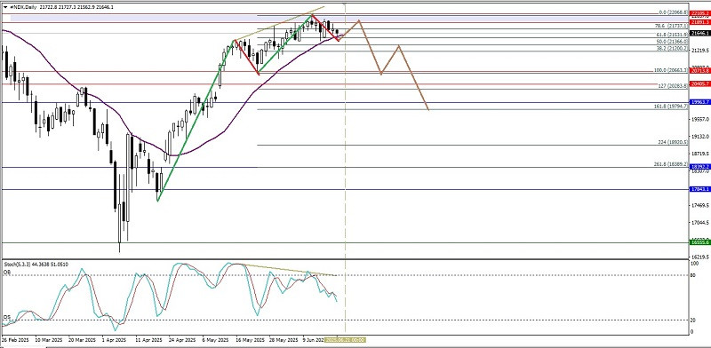Click the red 20713.8 price label
The width and height of the screenshot is (711, 348).
click(699, 71)
